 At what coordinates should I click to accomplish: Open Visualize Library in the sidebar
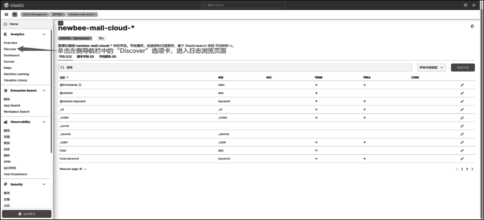[x=15, y=80]
